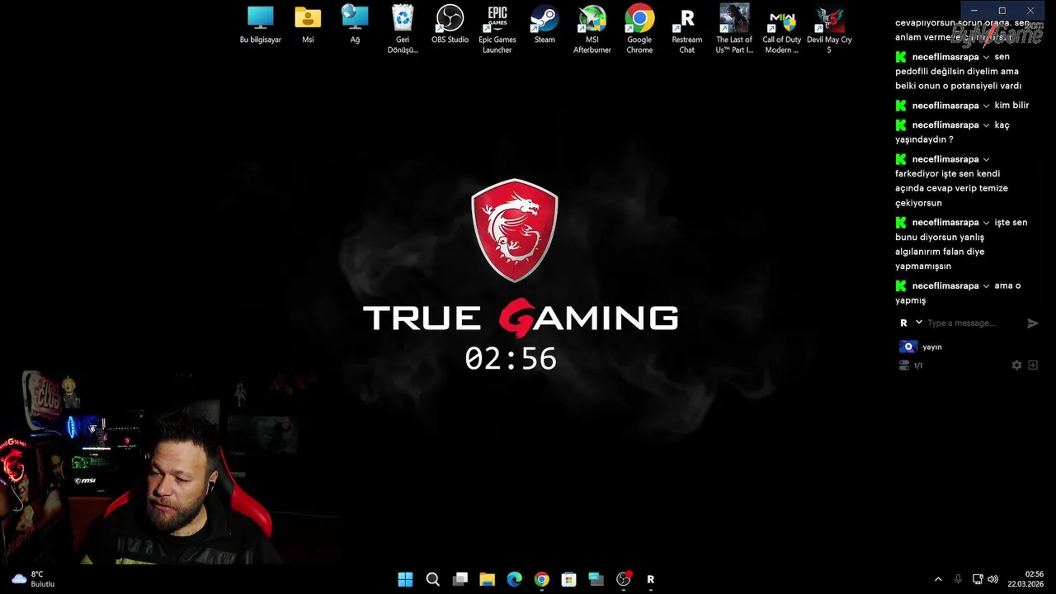Launch Epic Games Launcher desktop shortcut
Viewport: 1056px width, 594px height.
497,30
